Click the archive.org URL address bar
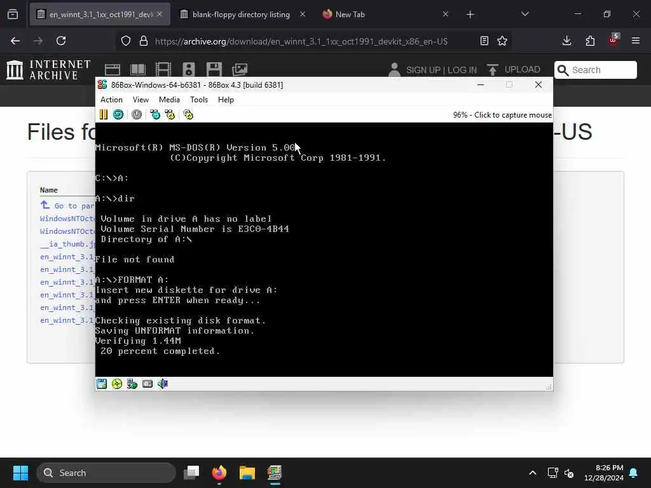The height and width of the screenshot is (488, 651). coord(301,41)
